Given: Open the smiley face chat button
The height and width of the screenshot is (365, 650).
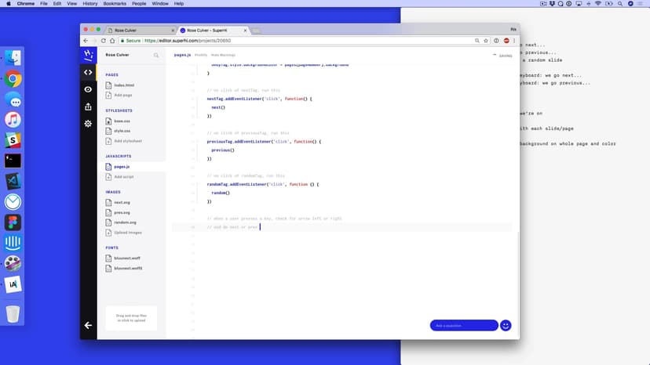Looking at the screenshot, I should tap(506, 325).
